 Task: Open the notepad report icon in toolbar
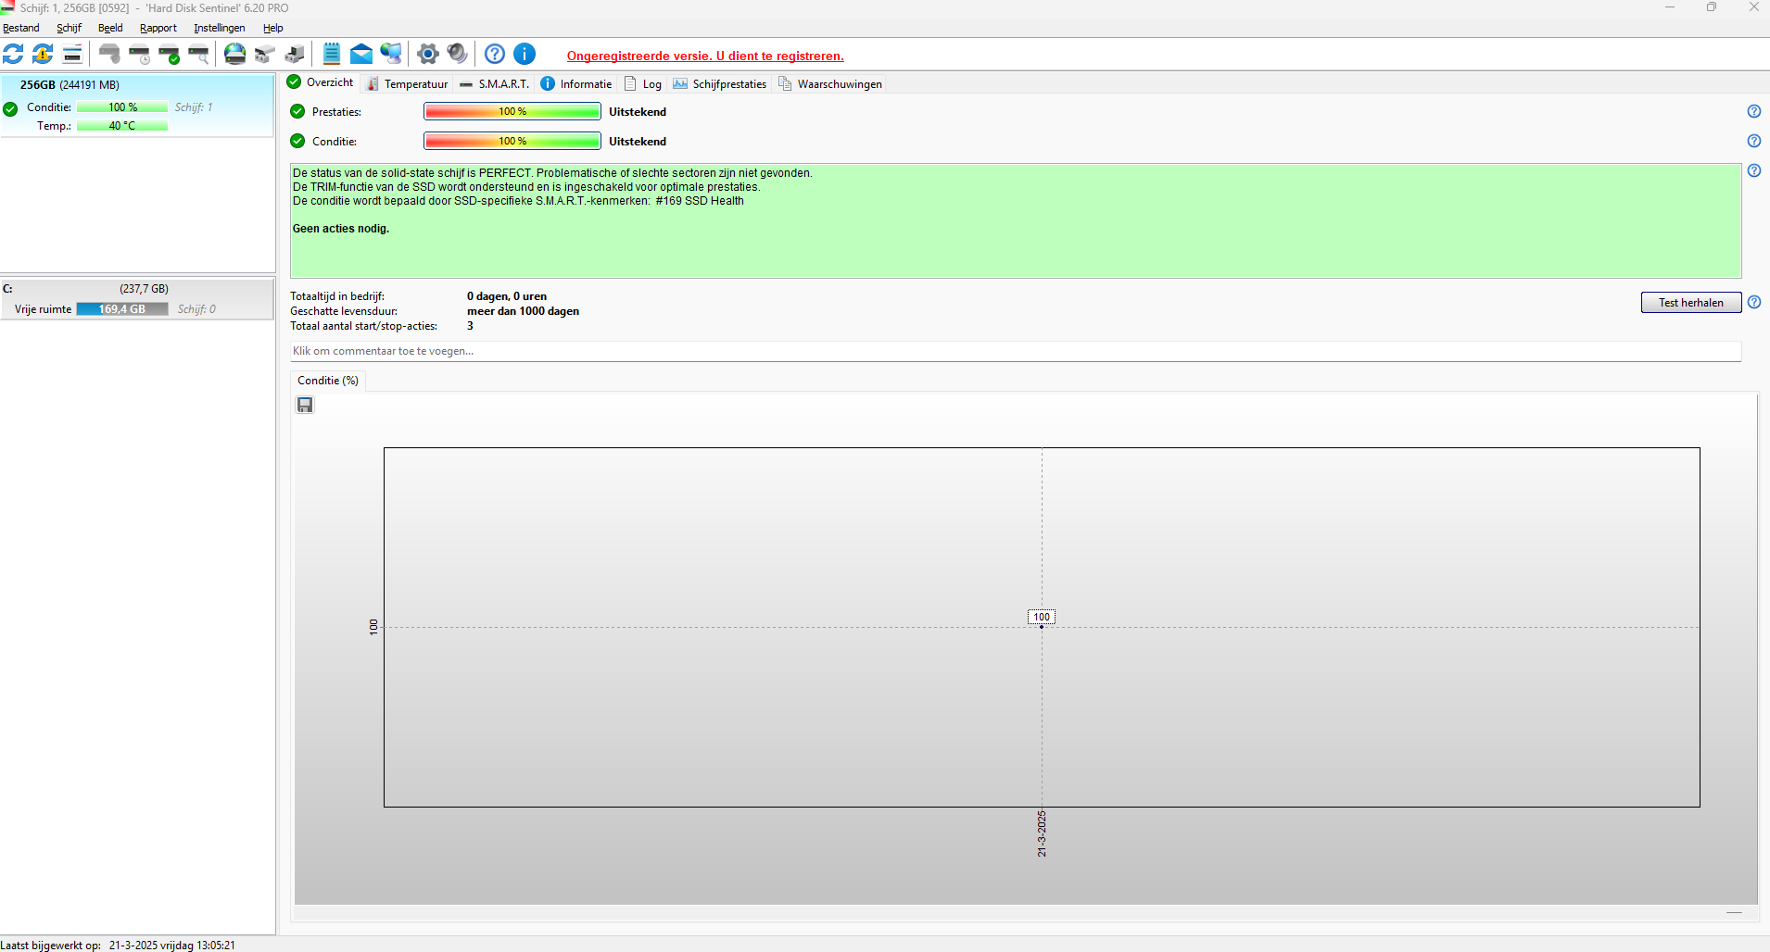click(x=332, y=54)
